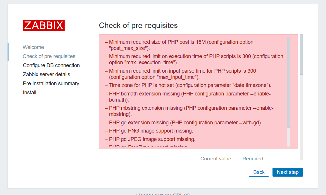Select Zabbix server details step
The width and height of the screenshot is (326, 195).
click(46, 74)
